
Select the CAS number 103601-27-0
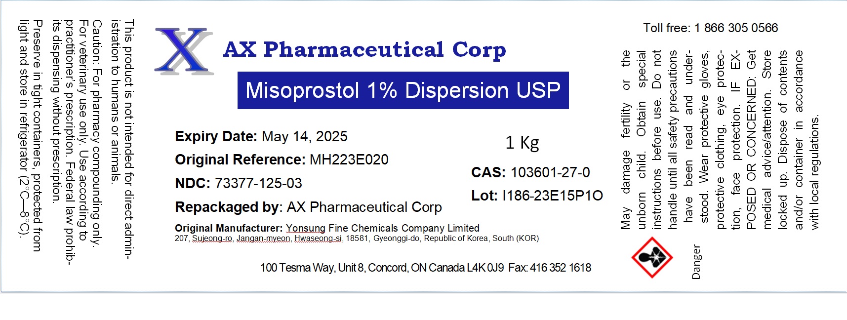[550, 172]
